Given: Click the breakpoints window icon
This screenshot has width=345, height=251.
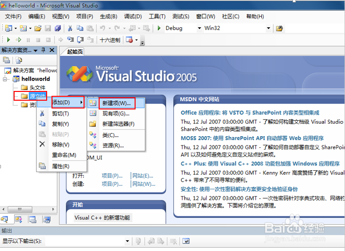Looking at the screenshot, I should coord(129,40).
